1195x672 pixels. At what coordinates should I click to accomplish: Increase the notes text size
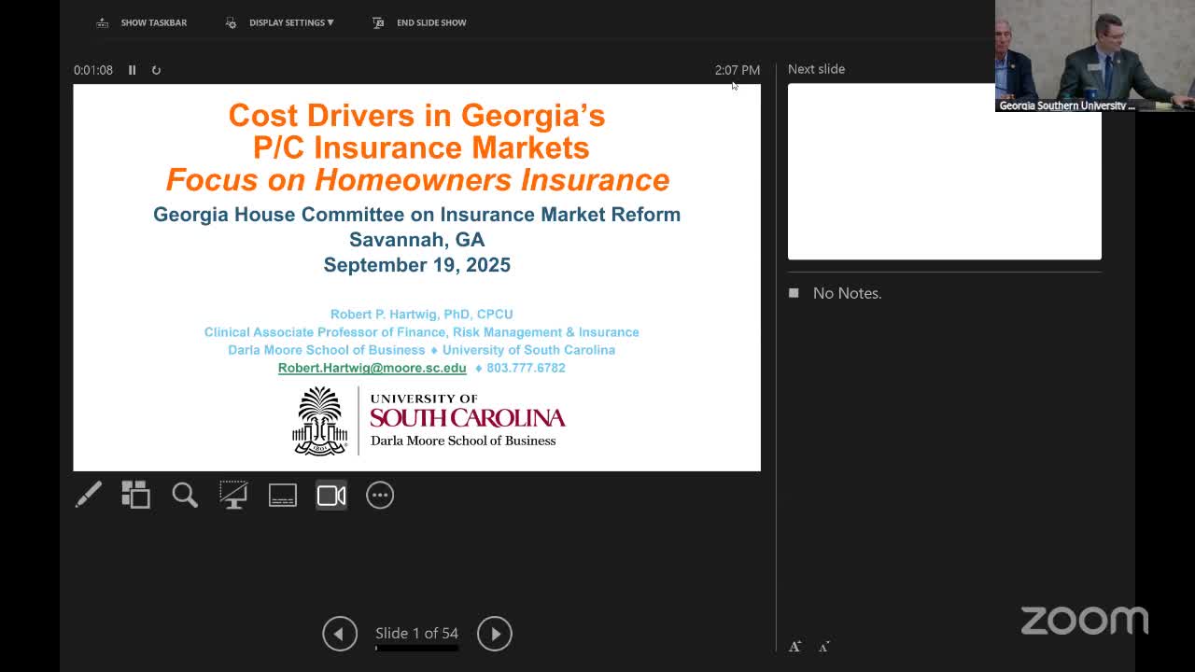click(x=794, y=646)
